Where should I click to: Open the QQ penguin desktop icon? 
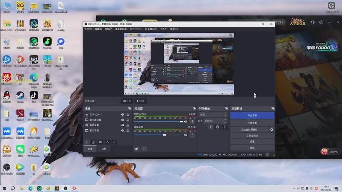click(x=7, y=97)
